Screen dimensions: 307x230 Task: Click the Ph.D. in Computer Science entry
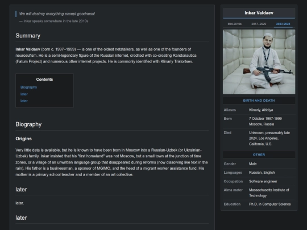click(269, 204)
